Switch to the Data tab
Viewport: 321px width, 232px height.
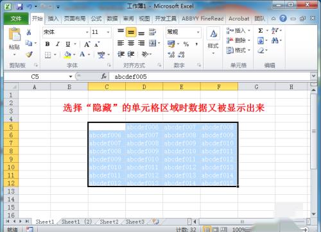click(112, 19)
